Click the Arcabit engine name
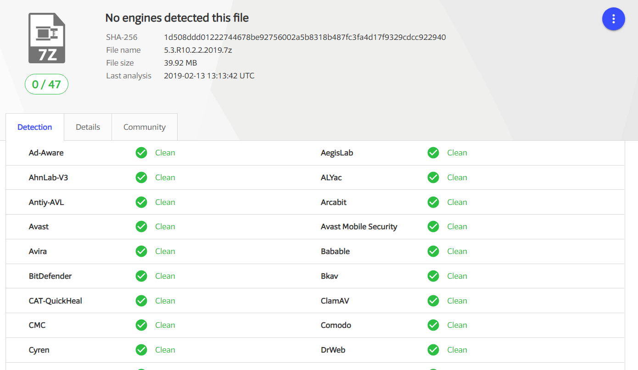This screenshot has height=370, width=638. pyautogui.click(x=334, y=202)
